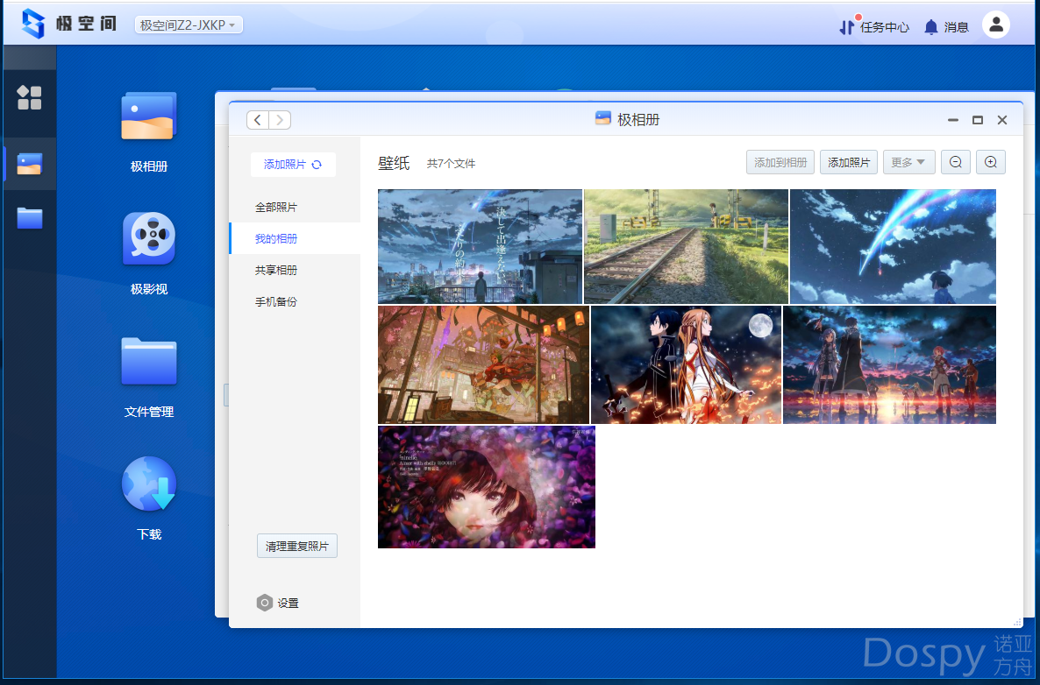
Task: Click the 清理重复照片 button
Action: [x=297, y=546]
